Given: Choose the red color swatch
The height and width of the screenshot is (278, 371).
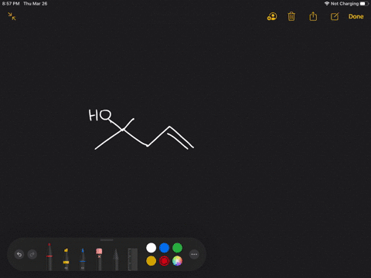Looking at the screenshot, I should (x=165, y=261).
